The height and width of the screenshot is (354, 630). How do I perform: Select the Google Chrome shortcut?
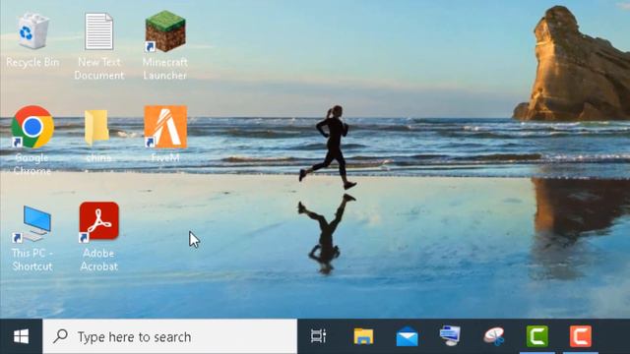click(x=32, y=127)
